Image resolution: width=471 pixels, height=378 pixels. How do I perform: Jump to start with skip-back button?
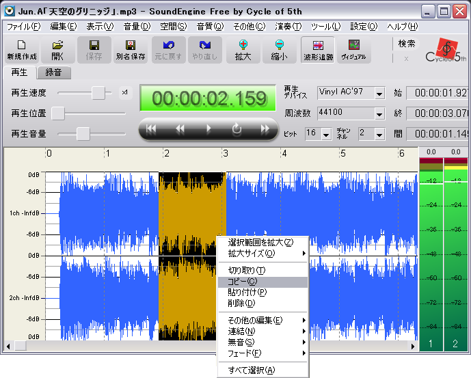[x=151, y=129]
